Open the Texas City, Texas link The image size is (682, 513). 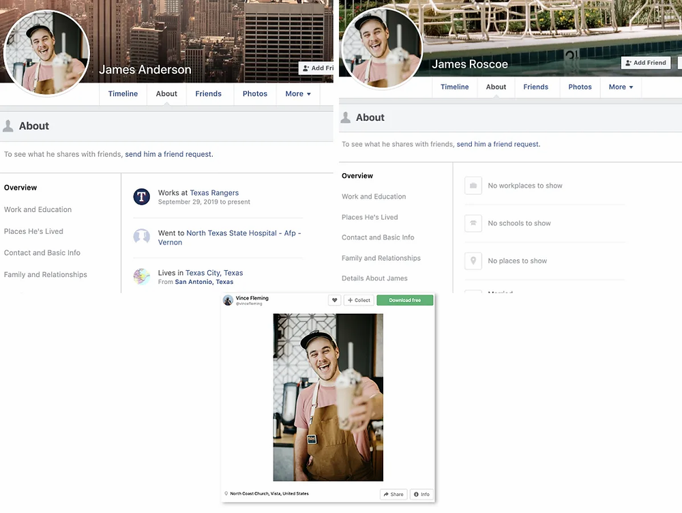click(x=214, y=273)
